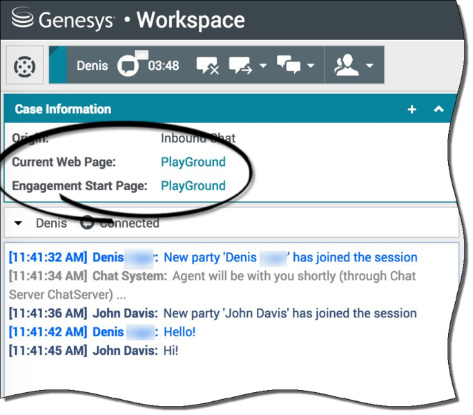Add a field with the Case Information plus
Viewport: 473px width, 415px height.
[x=412, y=109]
